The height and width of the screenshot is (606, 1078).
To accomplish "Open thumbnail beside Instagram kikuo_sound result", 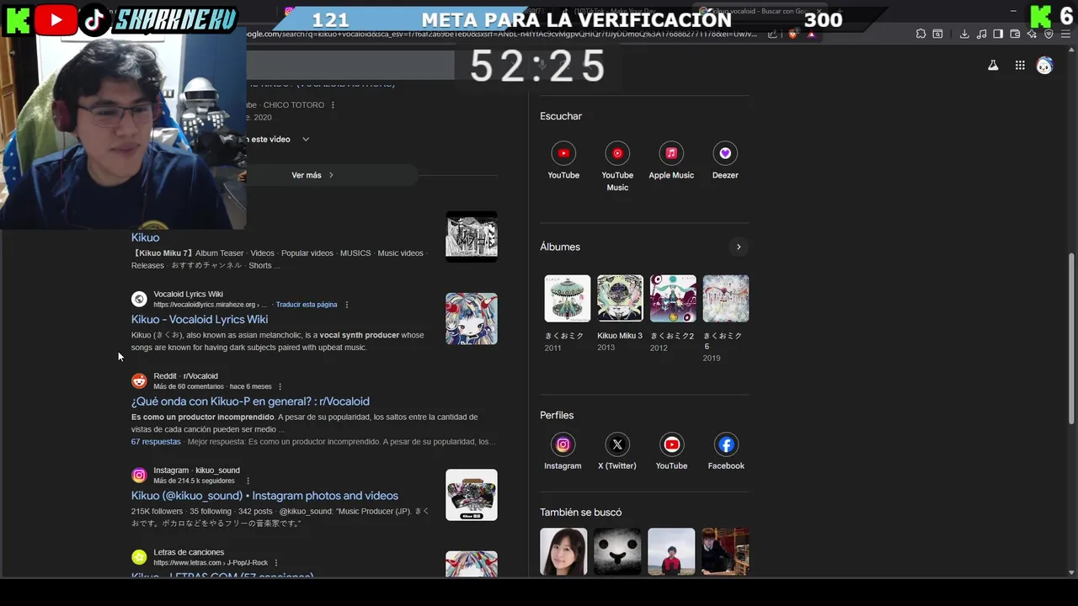I will 472,495.
